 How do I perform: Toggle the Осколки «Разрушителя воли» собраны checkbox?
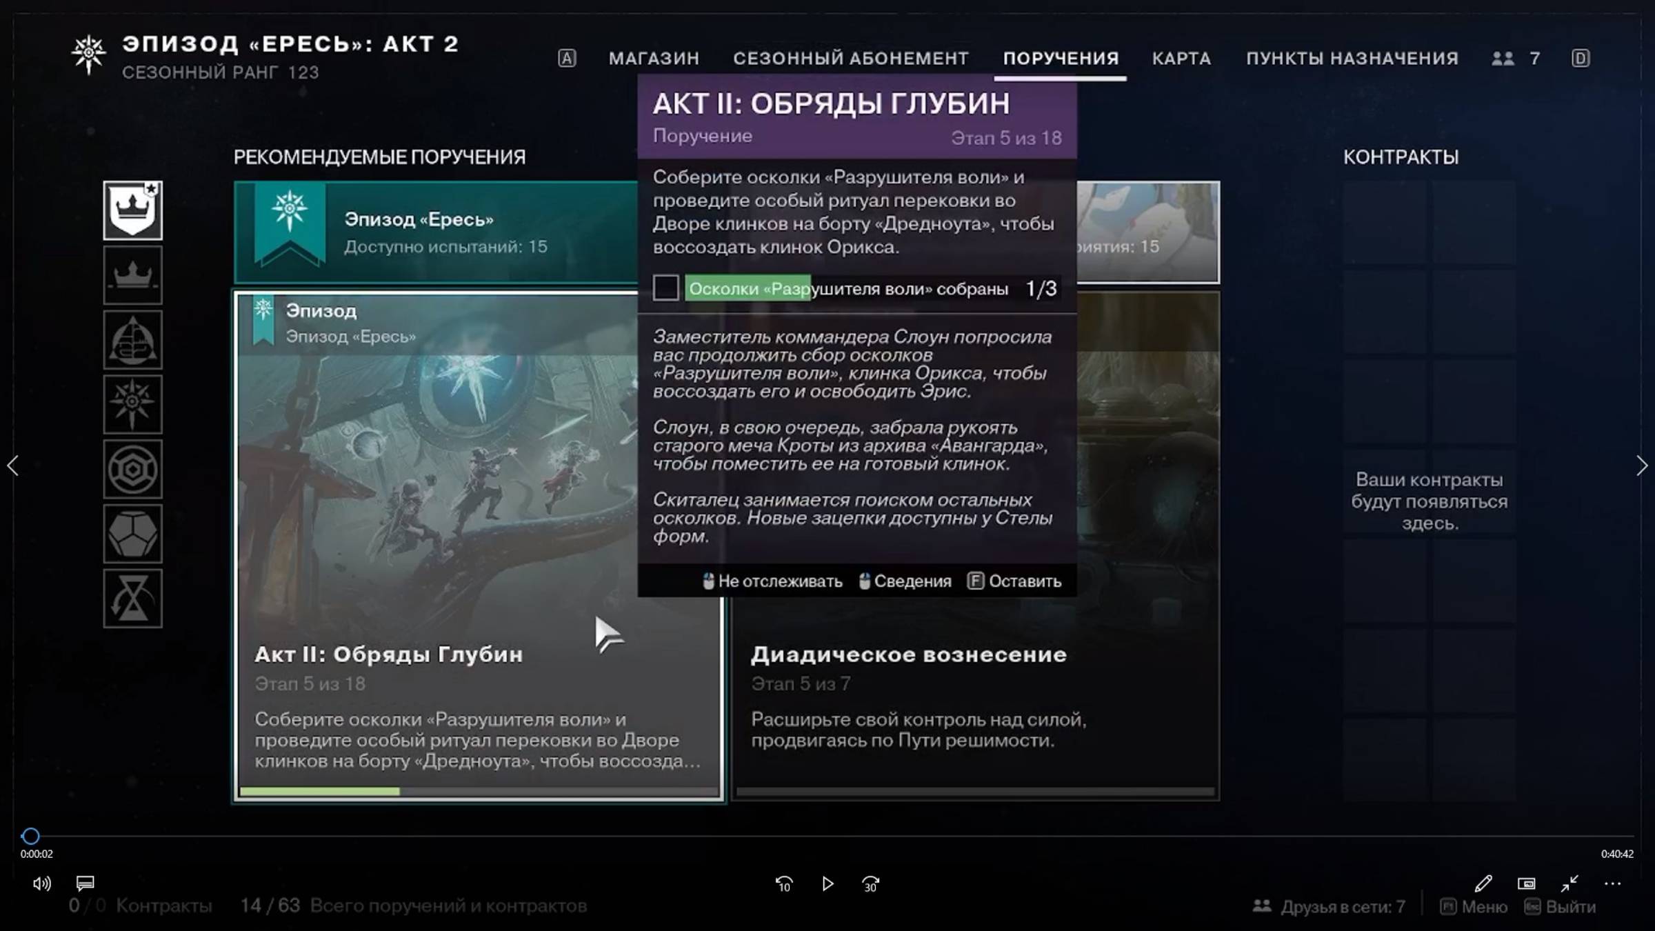[x=666, y=288]
